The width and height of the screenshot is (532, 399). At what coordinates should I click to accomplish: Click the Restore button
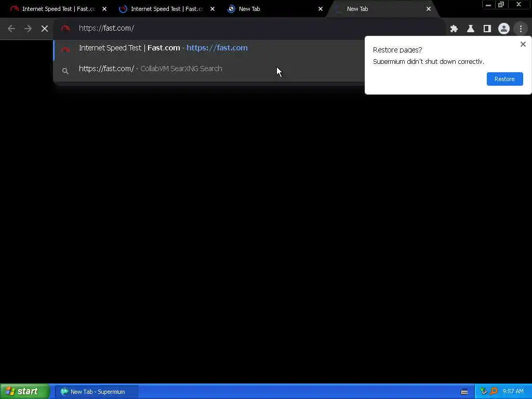coord(504,79)
